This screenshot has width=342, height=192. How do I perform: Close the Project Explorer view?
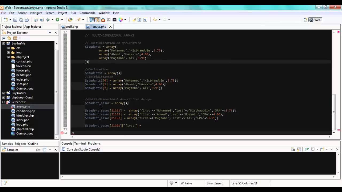pos(56,33)
